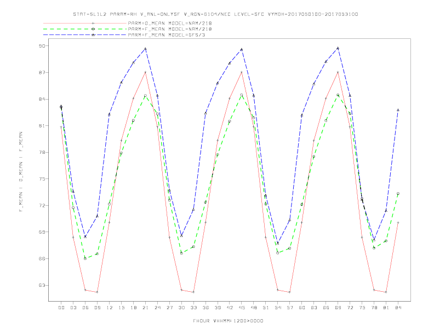Click x-axis forecast hour label 09
The height and width of the screenshot is (335, 434).
click(98, 308)
